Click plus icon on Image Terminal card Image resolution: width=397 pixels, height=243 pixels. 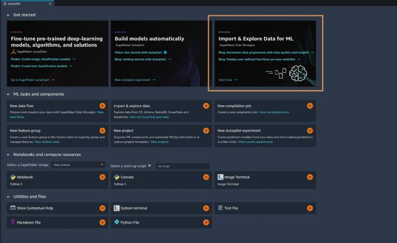click(x=310, y=177)
